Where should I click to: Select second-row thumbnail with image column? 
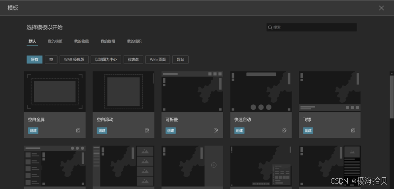124,166
